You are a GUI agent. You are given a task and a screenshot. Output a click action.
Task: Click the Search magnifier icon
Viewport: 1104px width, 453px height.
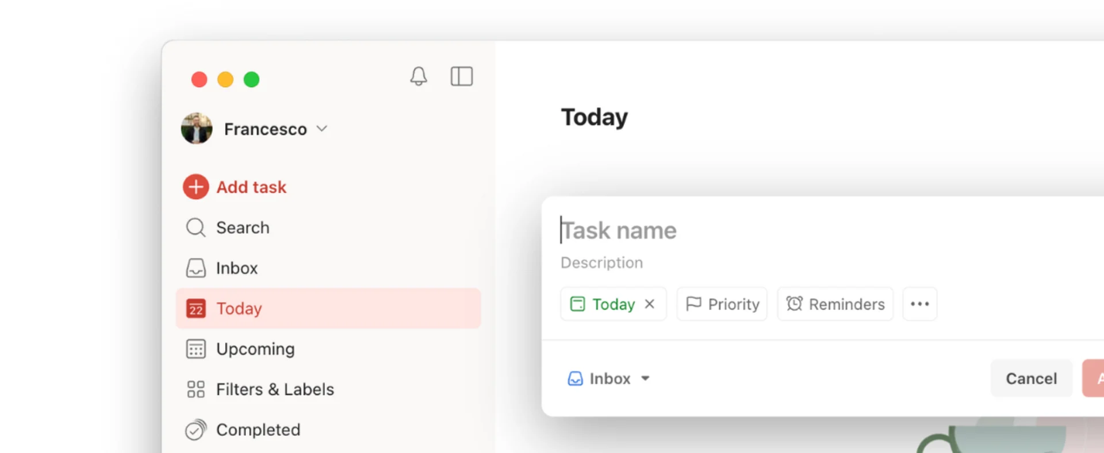(195, 227)
